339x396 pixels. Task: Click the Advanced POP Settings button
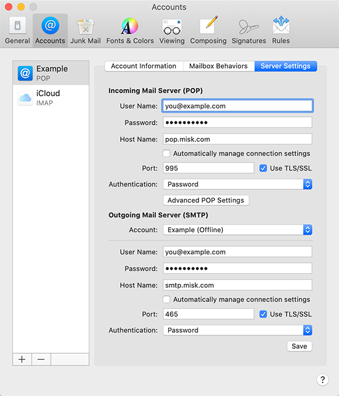[206, 200]
